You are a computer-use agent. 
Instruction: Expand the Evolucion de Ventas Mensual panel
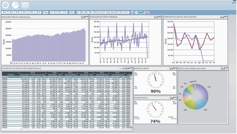pos(160,17)
